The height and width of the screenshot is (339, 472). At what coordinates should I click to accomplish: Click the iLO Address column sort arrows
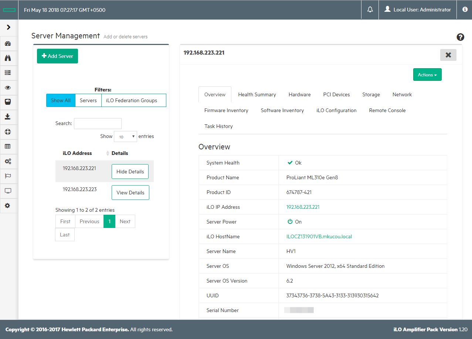108,153
